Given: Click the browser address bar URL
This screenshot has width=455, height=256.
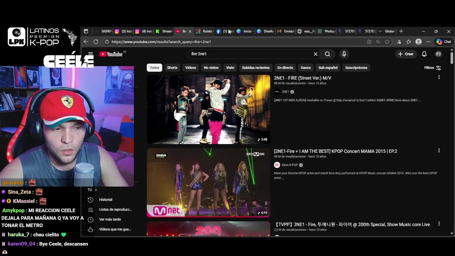Looking at the screenshot, I should click(161, 42).
